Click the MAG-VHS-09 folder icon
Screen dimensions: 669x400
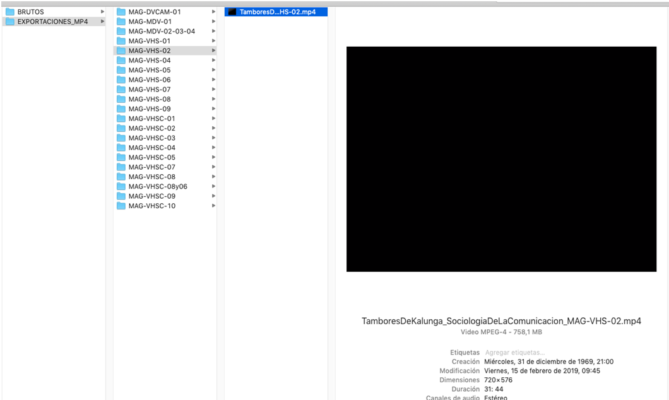pos(121,109)
